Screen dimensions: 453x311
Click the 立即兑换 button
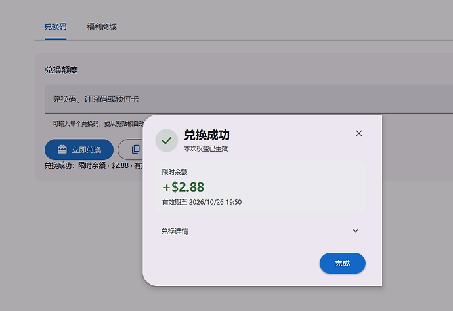click(x=79, y=150)
